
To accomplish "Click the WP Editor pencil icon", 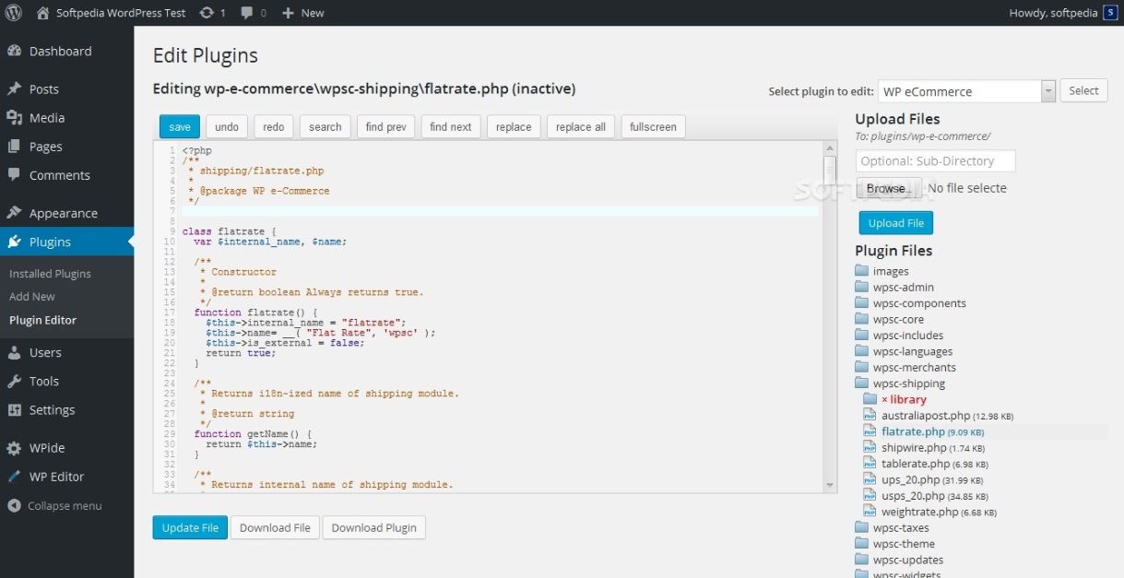I will click(x=14, y=477).
